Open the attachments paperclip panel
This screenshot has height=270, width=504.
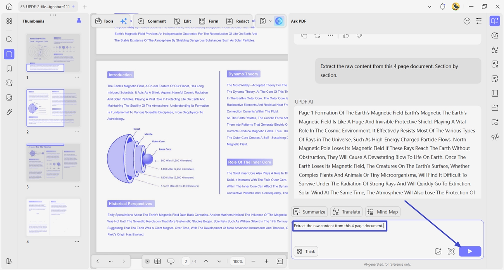[9, 112]
